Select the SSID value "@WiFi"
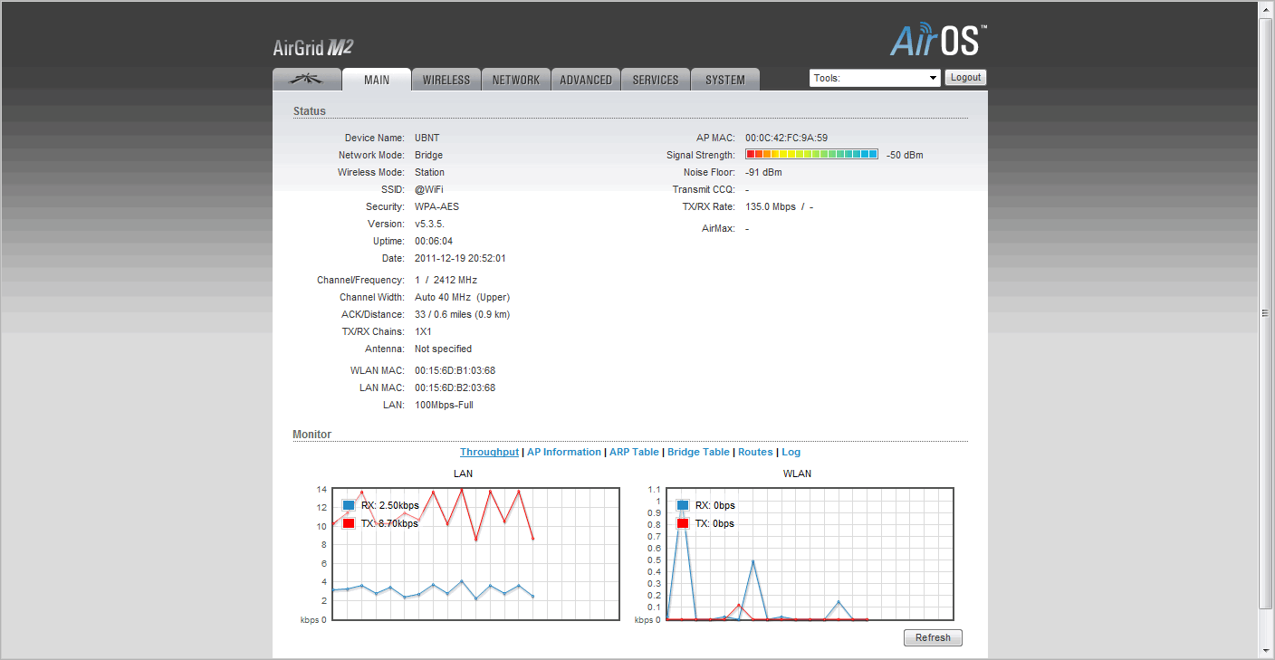Viewport: 1275px width, 660px height. point(429,189)
